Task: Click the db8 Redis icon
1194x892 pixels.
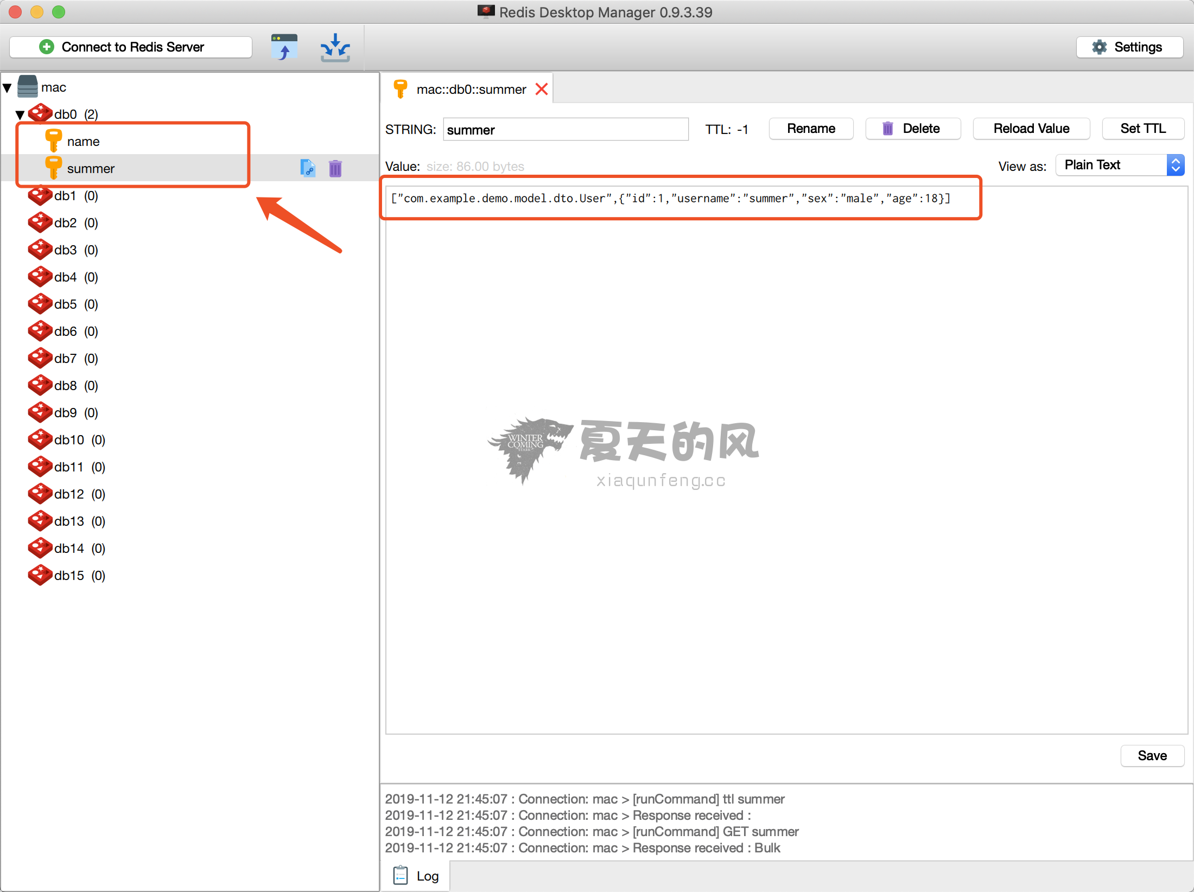Action: pos(40,385)
